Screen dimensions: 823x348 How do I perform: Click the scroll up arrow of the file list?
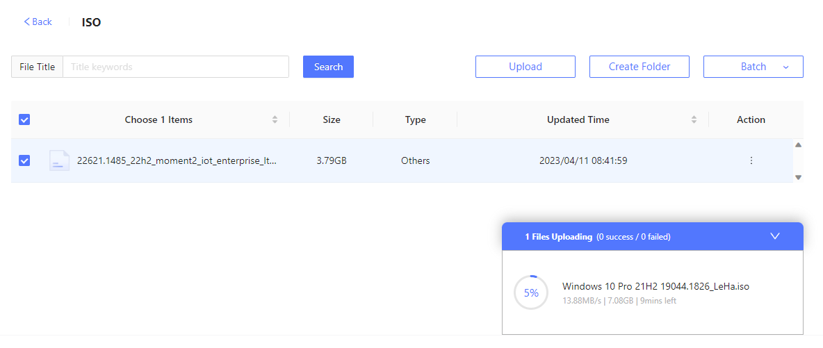tap(799, 145)
